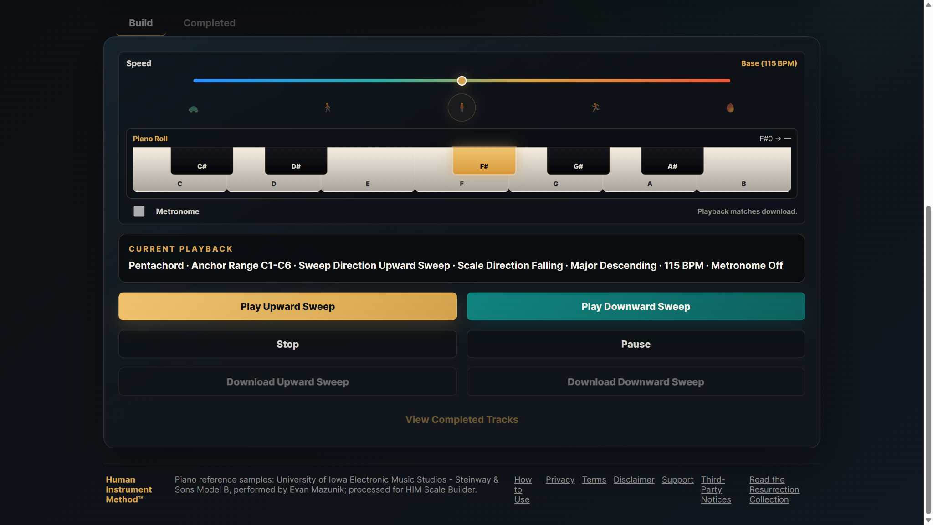Open the Privacy link
This screenshot has width=933, height=525.
point(560,479)
